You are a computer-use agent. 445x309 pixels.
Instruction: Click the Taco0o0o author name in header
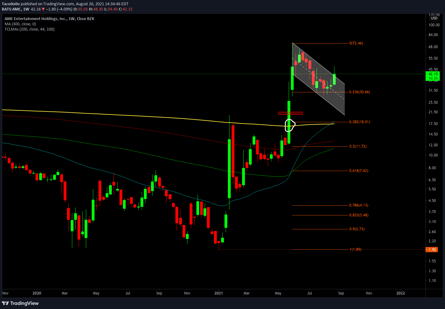pyautogui.click(x=11, y=4)
